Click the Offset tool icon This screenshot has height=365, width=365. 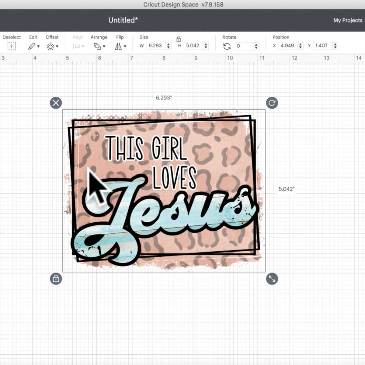coord(50,46)
